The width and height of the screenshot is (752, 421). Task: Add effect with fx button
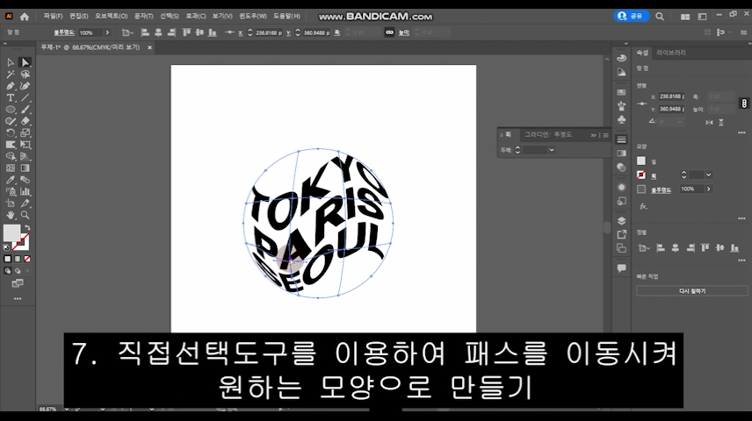pyautogui.click(x=643, y=206)
